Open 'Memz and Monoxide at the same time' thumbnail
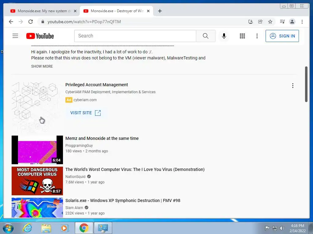Viewport: 313px width, 234px height. tap(37, 150)
